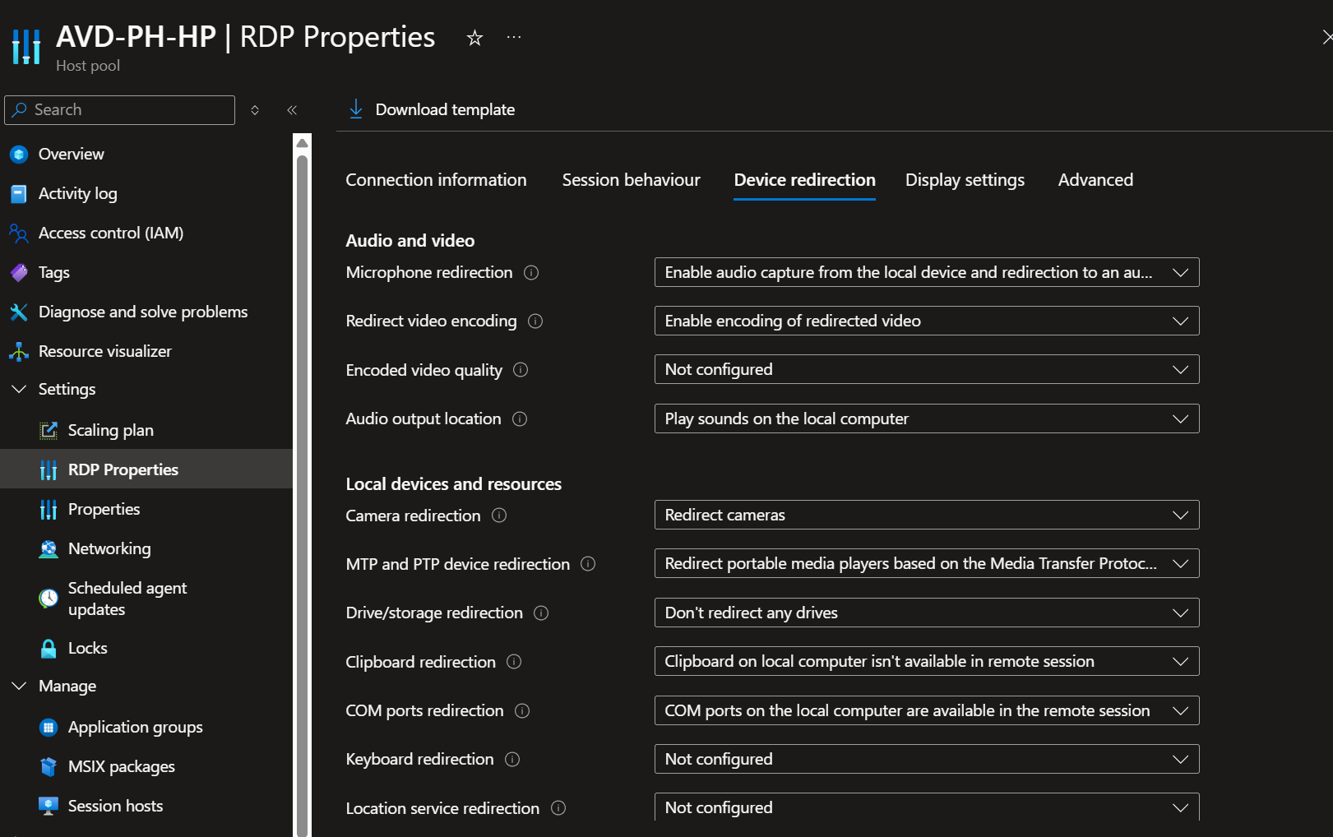Click the sidebar scrollbar up arrow

[302, 143]
